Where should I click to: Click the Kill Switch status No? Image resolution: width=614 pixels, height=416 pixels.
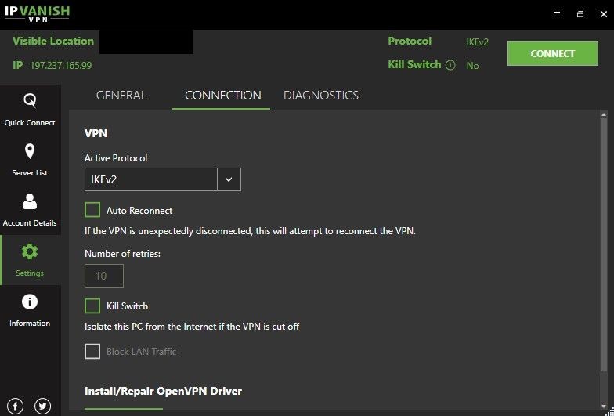[x=473, y=66]
